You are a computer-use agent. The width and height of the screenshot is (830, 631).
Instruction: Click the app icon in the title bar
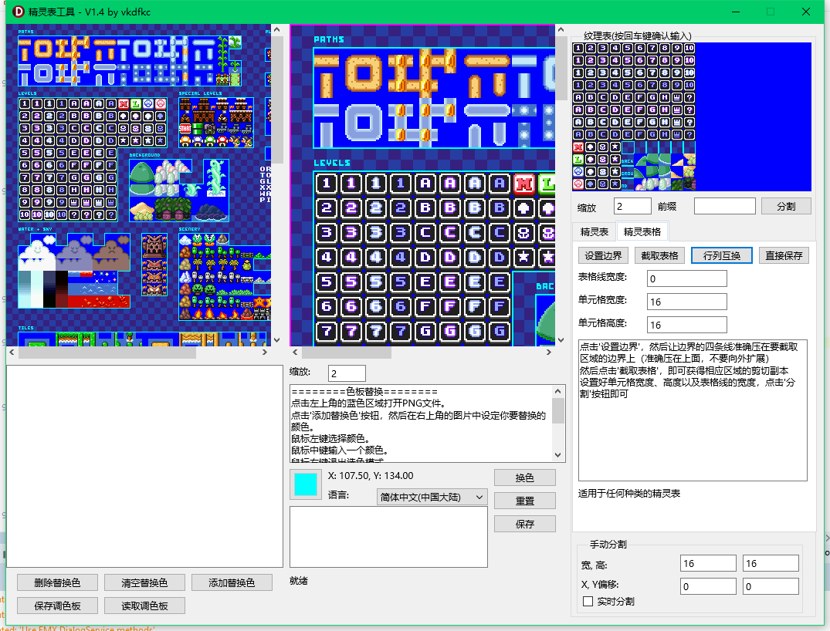[18, 11]
